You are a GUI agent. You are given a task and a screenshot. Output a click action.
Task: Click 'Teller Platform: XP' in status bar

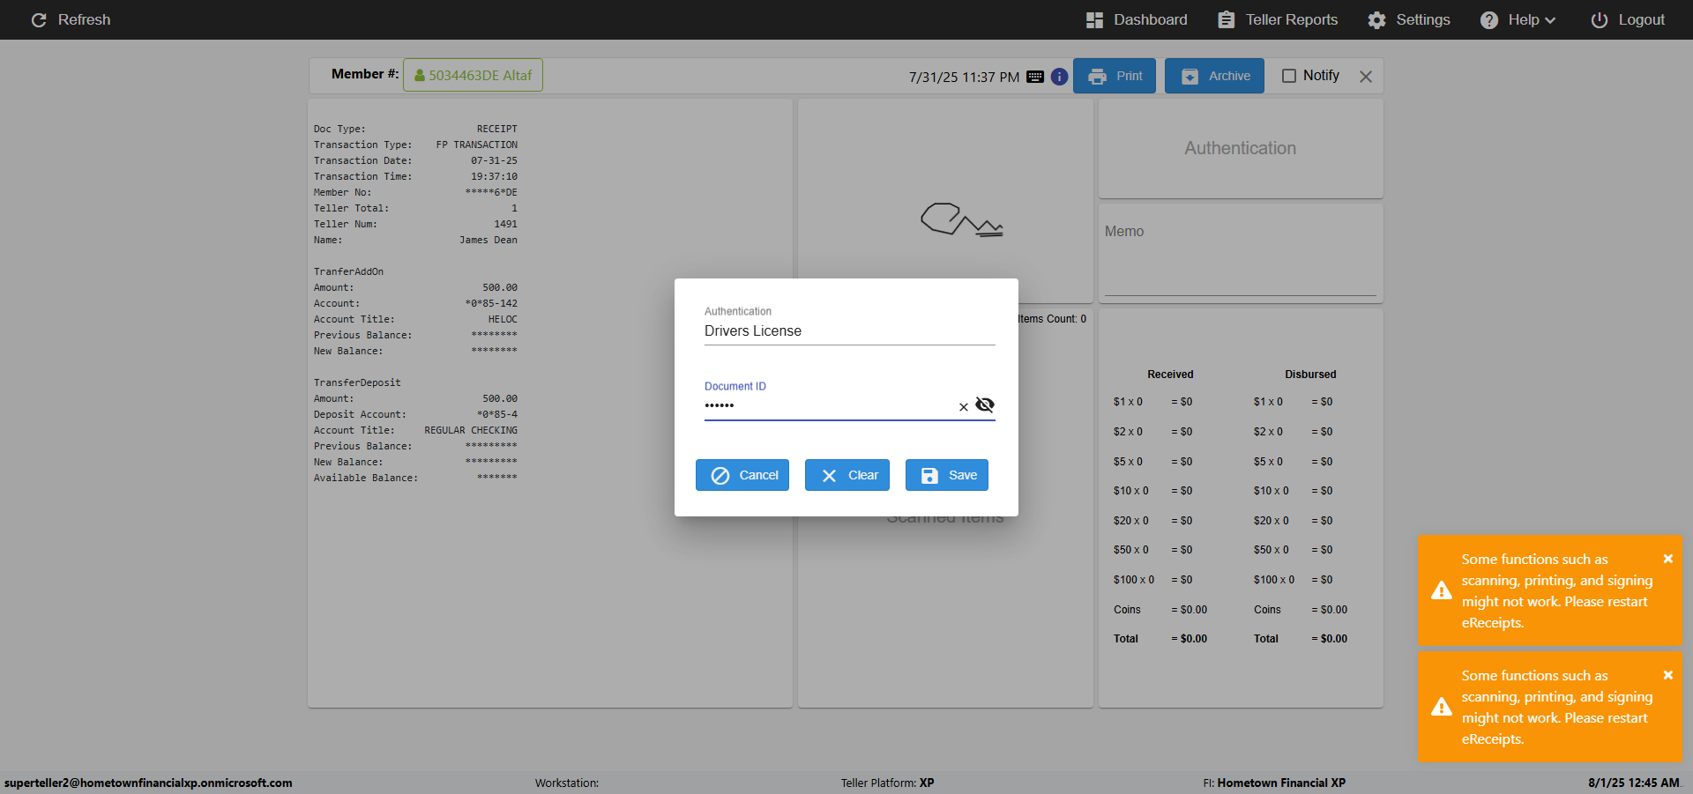pos(887,783)
